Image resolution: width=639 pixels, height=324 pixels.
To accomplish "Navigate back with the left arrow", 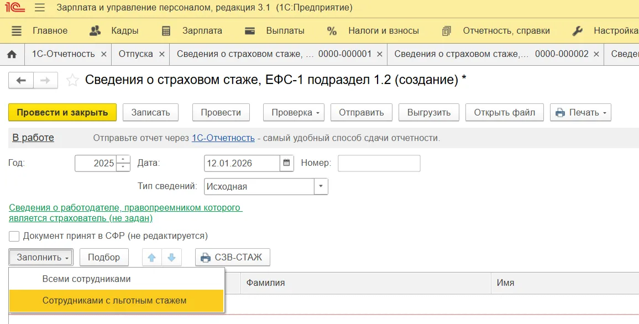I will click(21, 81).
